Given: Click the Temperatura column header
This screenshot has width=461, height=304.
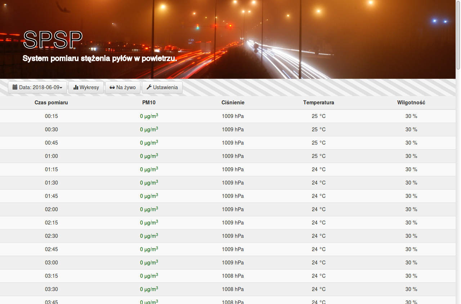Looking at the screenshot, I should coord(318,103).
